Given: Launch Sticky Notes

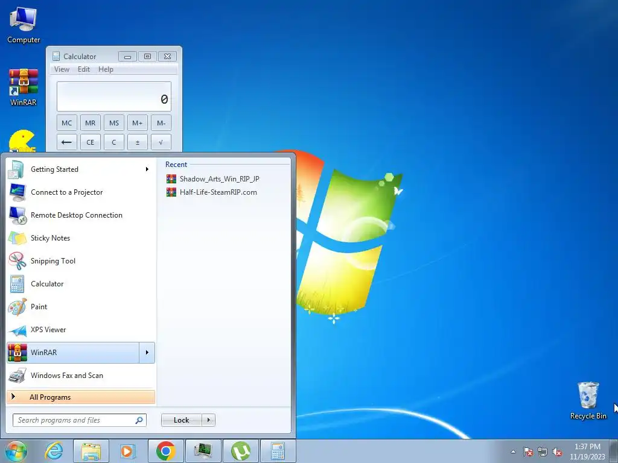Looking at the screenshot, I should coord(80,238).
